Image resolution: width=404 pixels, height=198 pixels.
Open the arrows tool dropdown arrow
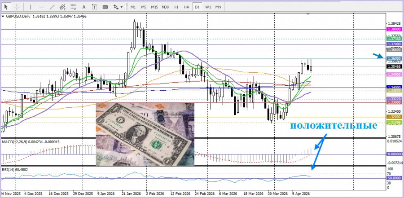pyautogui.click(x=121, y=7)
